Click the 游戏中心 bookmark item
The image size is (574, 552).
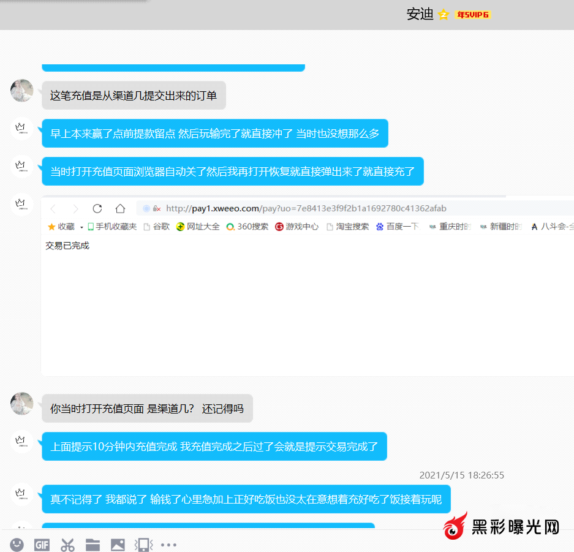point(296,227)
